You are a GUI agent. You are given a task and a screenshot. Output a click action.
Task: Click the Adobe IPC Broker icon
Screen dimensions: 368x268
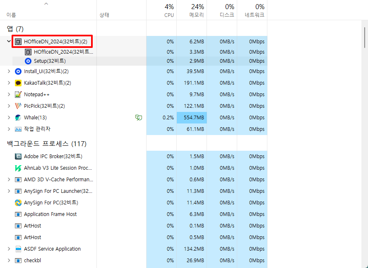(x=18, y=157)
